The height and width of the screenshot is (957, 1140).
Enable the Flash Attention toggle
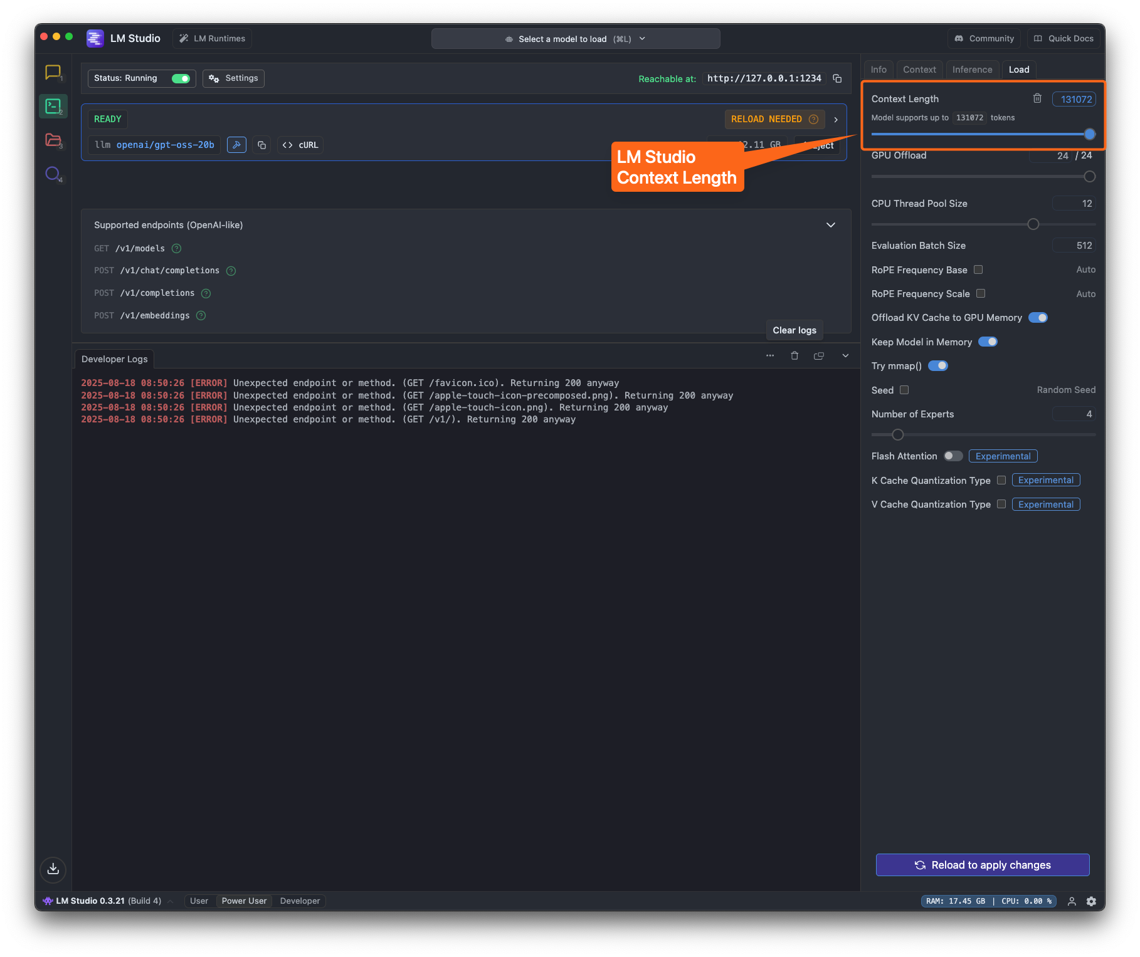(953, 456)
